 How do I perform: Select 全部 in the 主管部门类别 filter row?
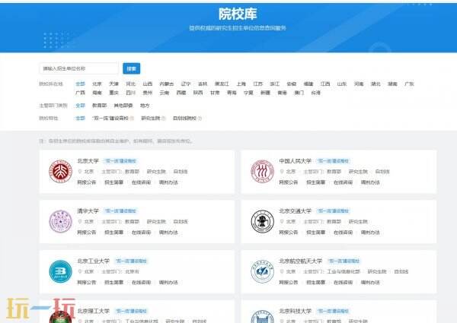pos(80,106)
